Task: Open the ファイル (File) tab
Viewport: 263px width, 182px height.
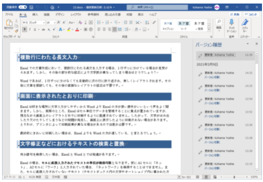Action: pyautogui.click(x=9, y=15)
